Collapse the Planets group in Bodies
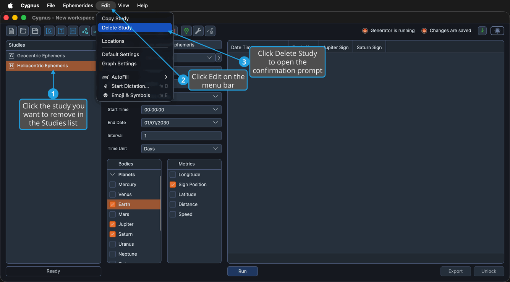The image size is (510, 282). (113, 175)
